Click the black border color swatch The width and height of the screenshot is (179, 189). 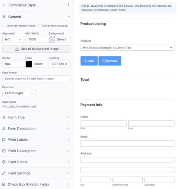pyautogui.click(x=29, y=64)
